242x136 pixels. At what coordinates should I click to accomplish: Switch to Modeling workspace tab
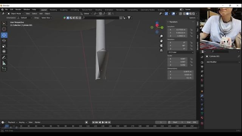(53, 10)
